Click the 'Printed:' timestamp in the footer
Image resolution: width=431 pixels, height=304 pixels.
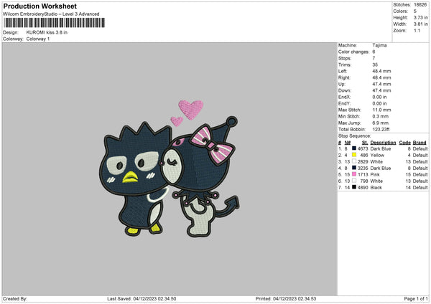(286, 298)
